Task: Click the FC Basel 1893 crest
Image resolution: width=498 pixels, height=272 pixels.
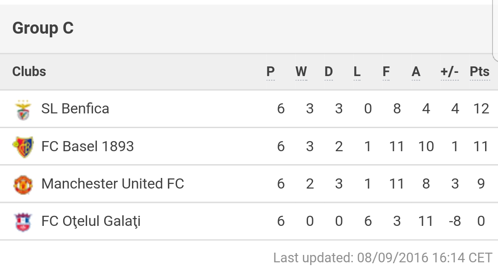Action: [x=23, y=147]
